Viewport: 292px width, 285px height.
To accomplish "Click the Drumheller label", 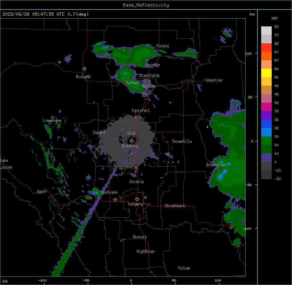I will click(x=216, y=165).
